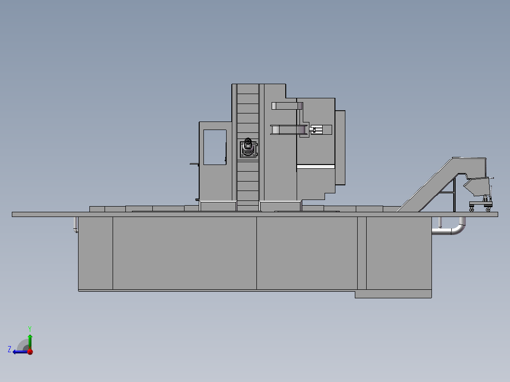Select the white horizontal stripe on the right enclosure
Viewport: 510px width, 382px height.
tap(316, 167)
